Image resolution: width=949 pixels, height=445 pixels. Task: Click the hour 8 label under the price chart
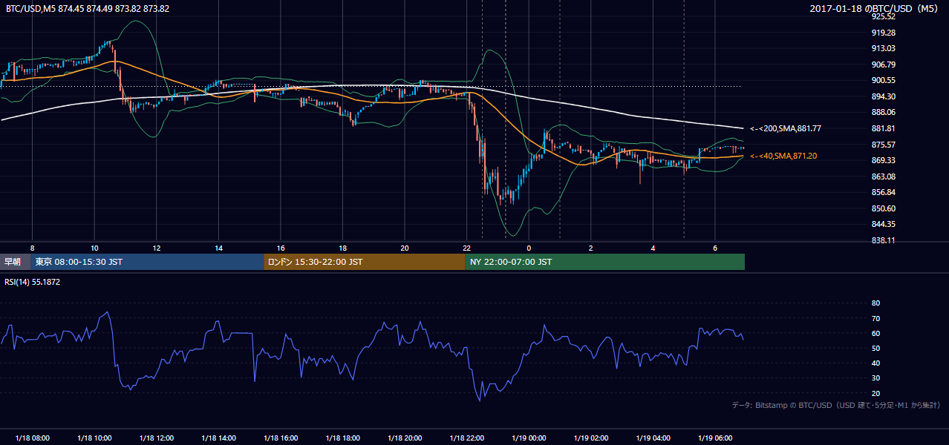click(32, 247)
